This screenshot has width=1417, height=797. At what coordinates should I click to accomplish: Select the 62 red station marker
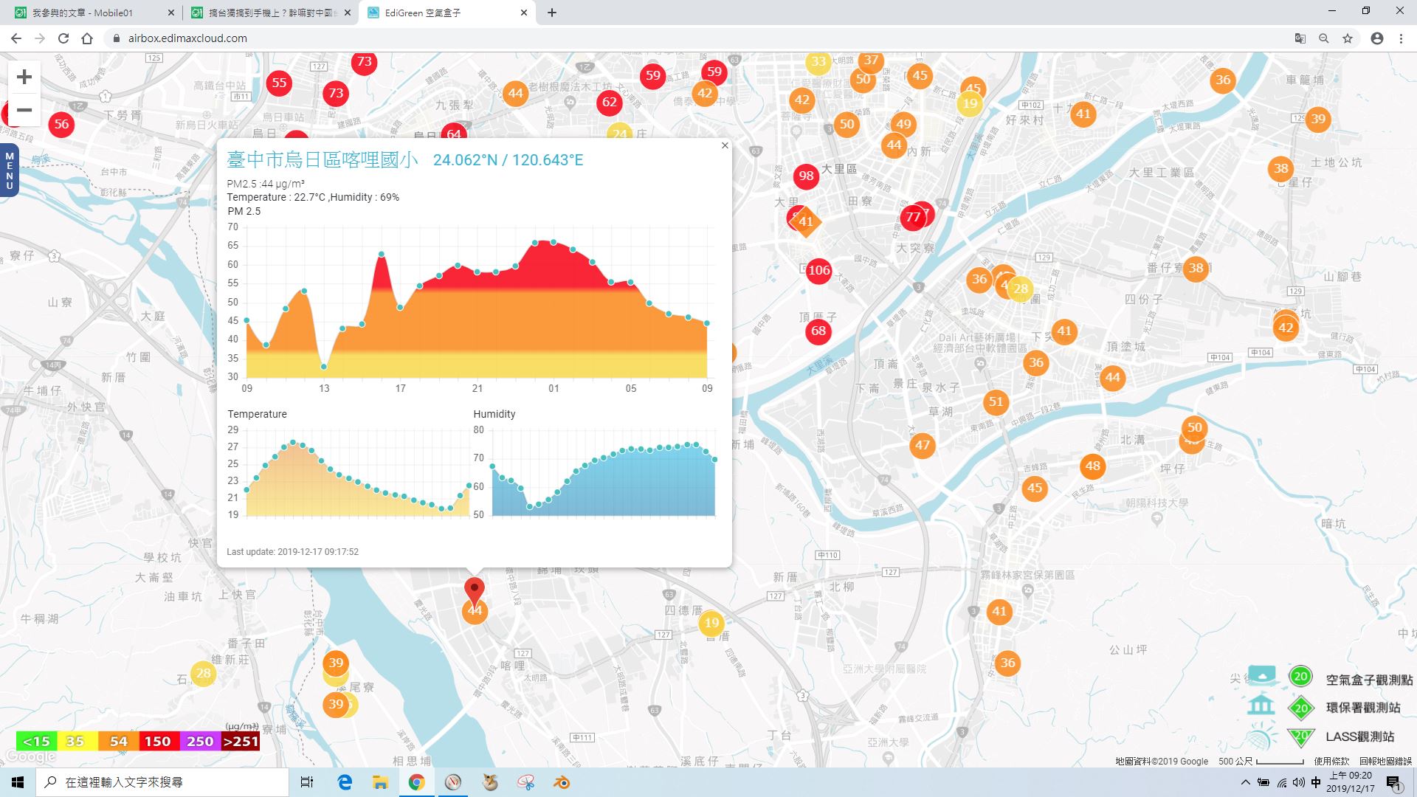(x=609, y=102)
